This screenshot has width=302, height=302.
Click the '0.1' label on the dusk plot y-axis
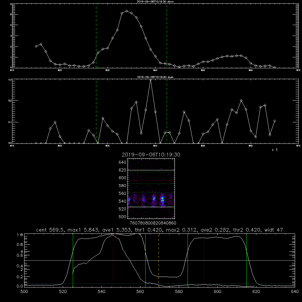pyautogui.click(x=10, y=122)
